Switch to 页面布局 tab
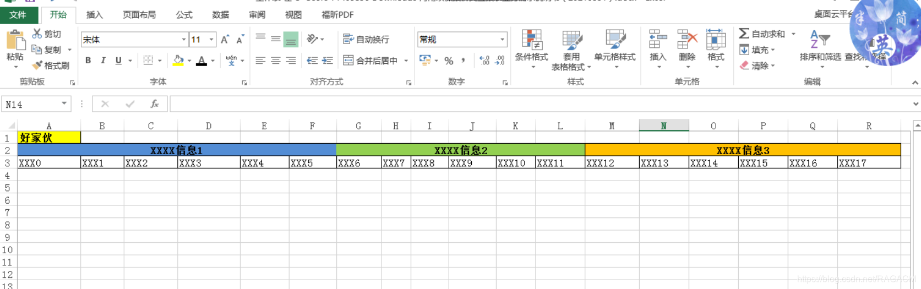The width and height of the screenshot is (921, 289). [139, 15]
